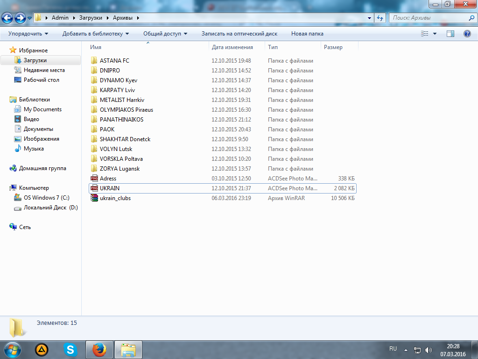Select the DYNAMO Kyev folder icon
This screenshot has height=359, width=478.
94,80
